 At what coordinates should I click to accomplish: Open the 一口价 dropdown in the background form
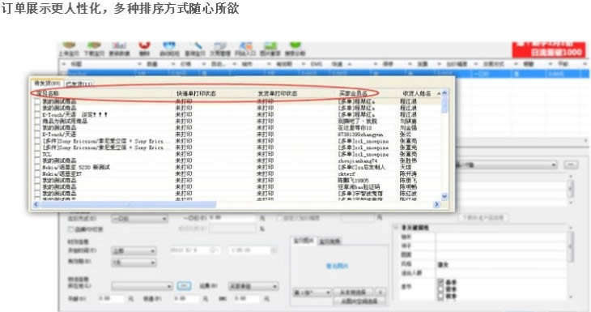point(139,219)
